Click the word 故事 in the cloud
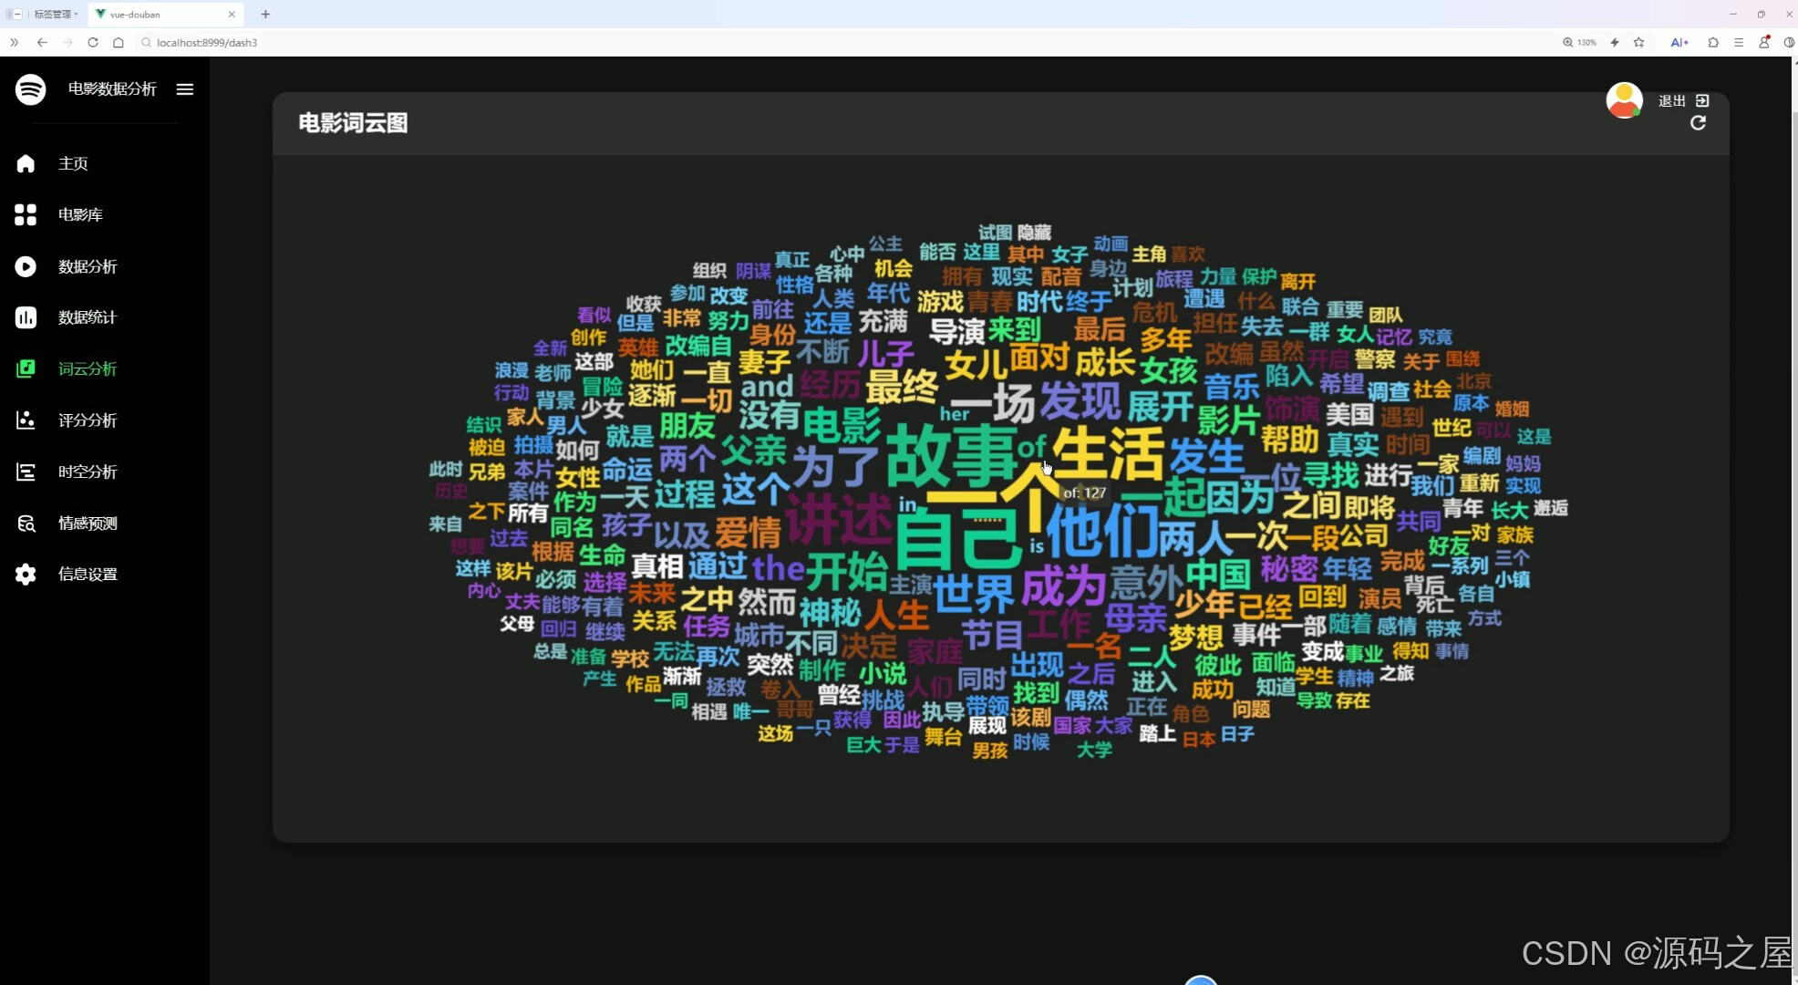This screenshot has width=1798, height=985. (x=950, y=455)
